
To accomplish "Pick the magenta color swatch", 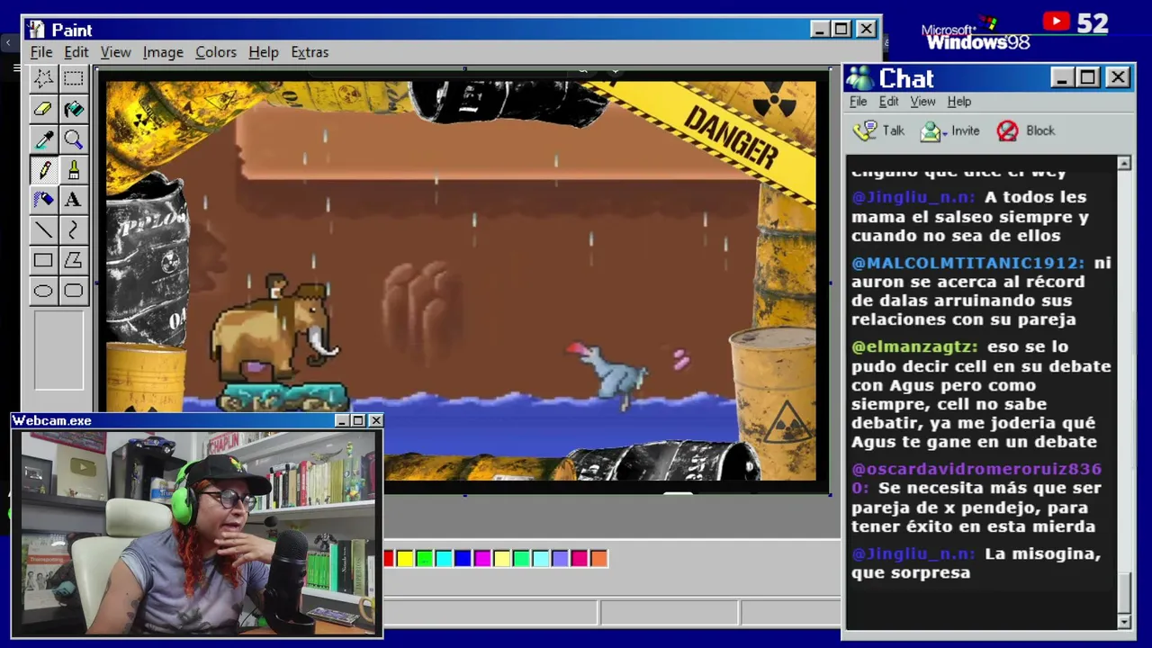I will click(x=482, y=559).
